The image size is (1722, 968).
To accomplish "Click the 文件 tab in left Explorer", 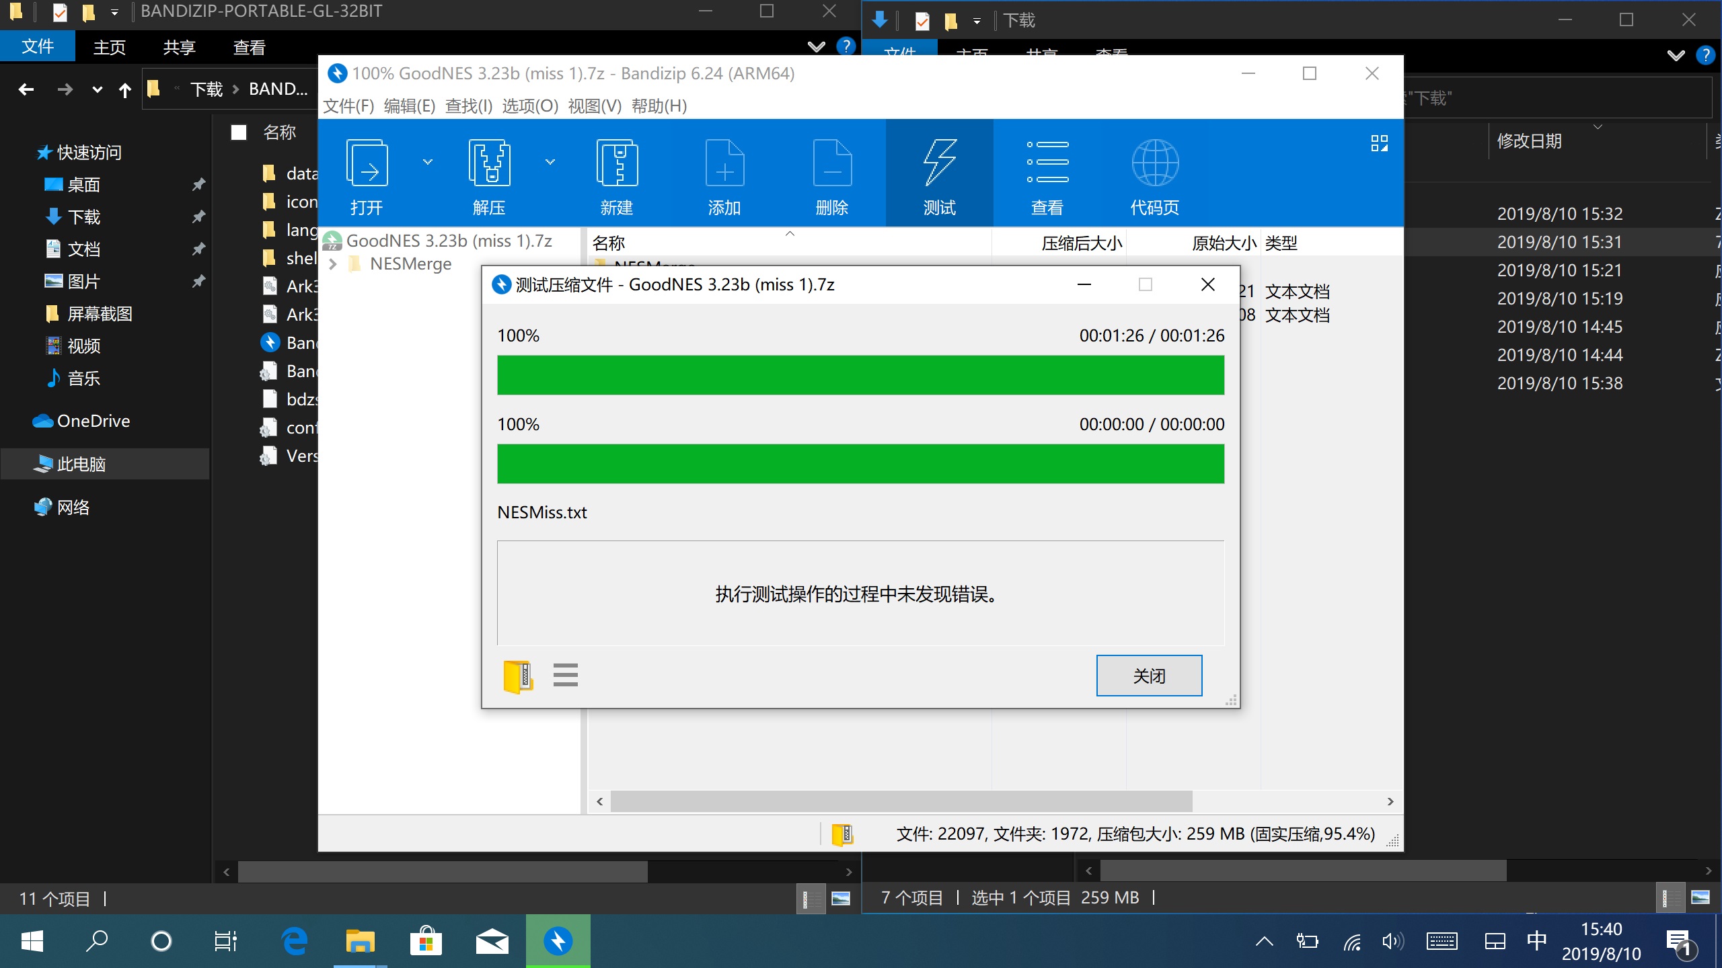I will pyautogui.click(x=38, y=46).
